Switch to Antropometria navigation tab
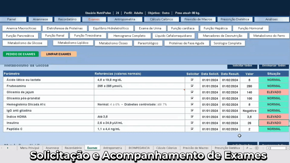Viewport: 290px width, 163px height. 125,19
